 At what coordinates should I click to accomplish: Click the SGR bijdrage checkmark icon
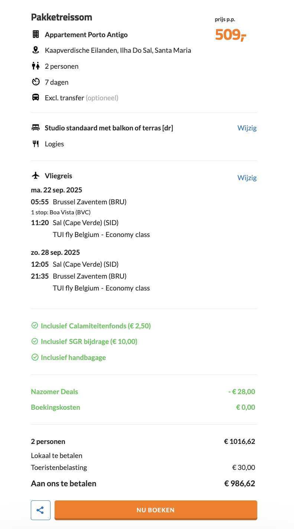(x=35, y=341)
